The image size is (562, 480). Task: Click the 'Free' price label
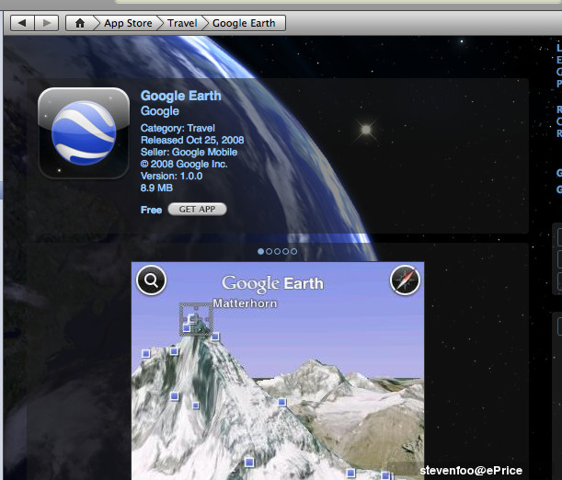[151, 210]
